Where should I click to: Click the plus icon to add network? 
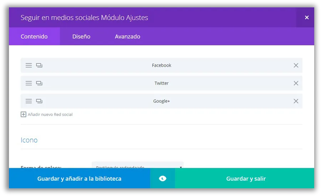click(x=24, y=114)
